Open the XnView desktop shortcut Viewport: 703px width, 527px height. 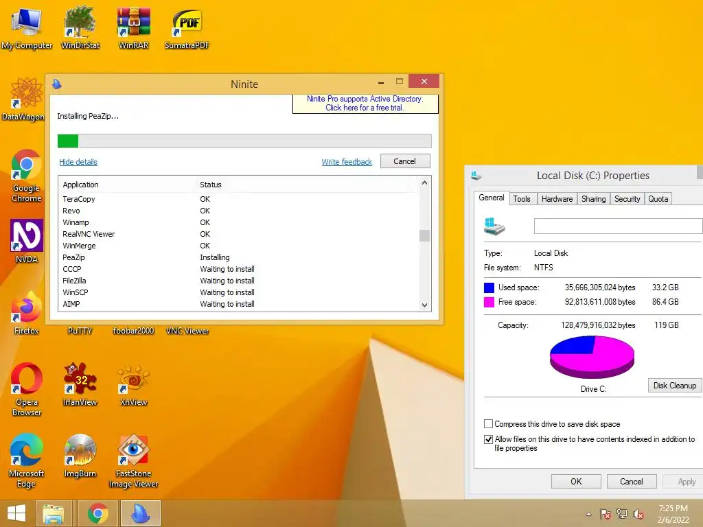pos(134,384)
